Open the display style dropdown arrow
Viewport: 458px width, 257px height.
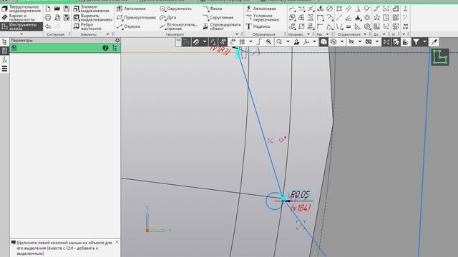[342, 42]
